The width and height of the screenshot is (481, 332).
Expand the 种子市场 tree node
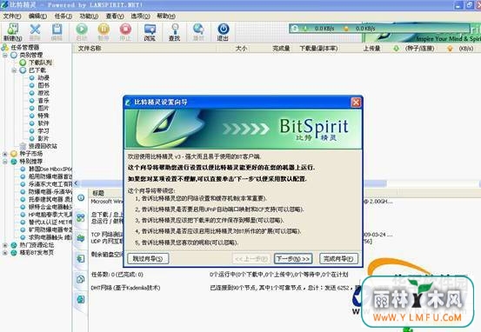4,154
